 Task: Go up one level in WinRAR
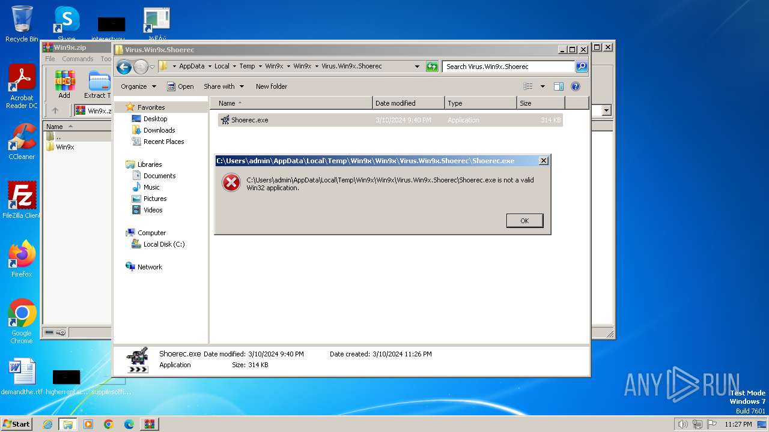tap(55, 110)
